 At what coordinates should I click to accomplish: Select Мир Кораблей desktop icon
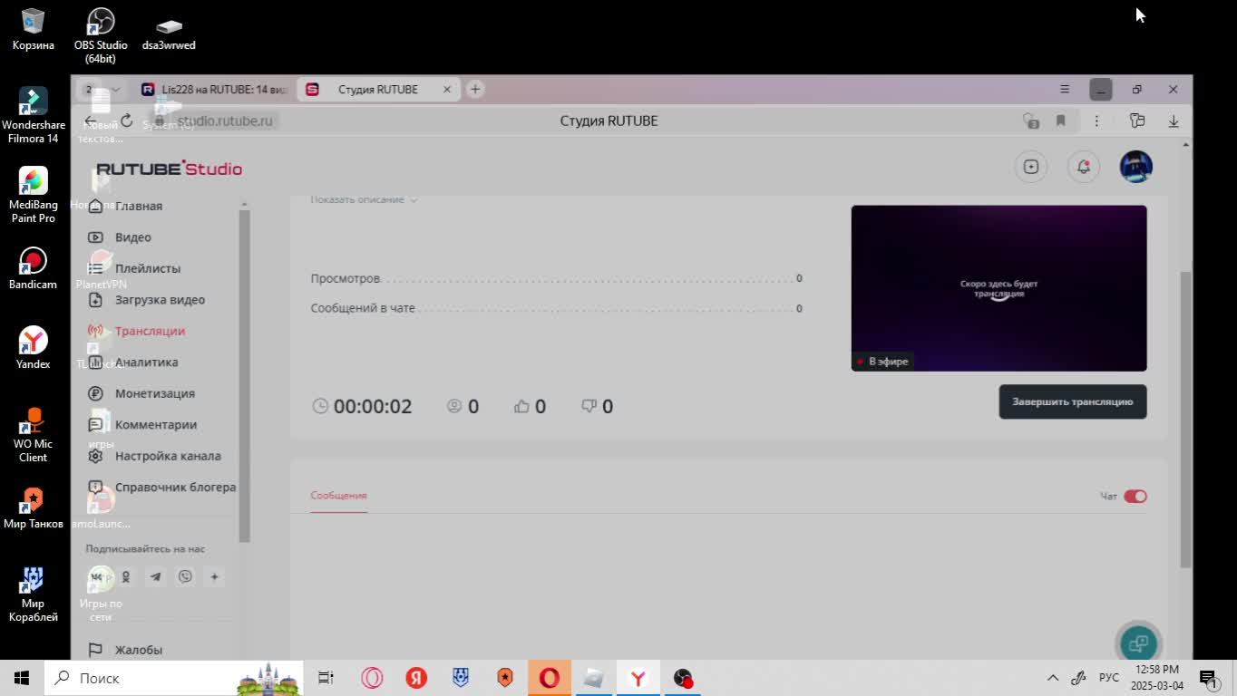click(x=33, y=594)
